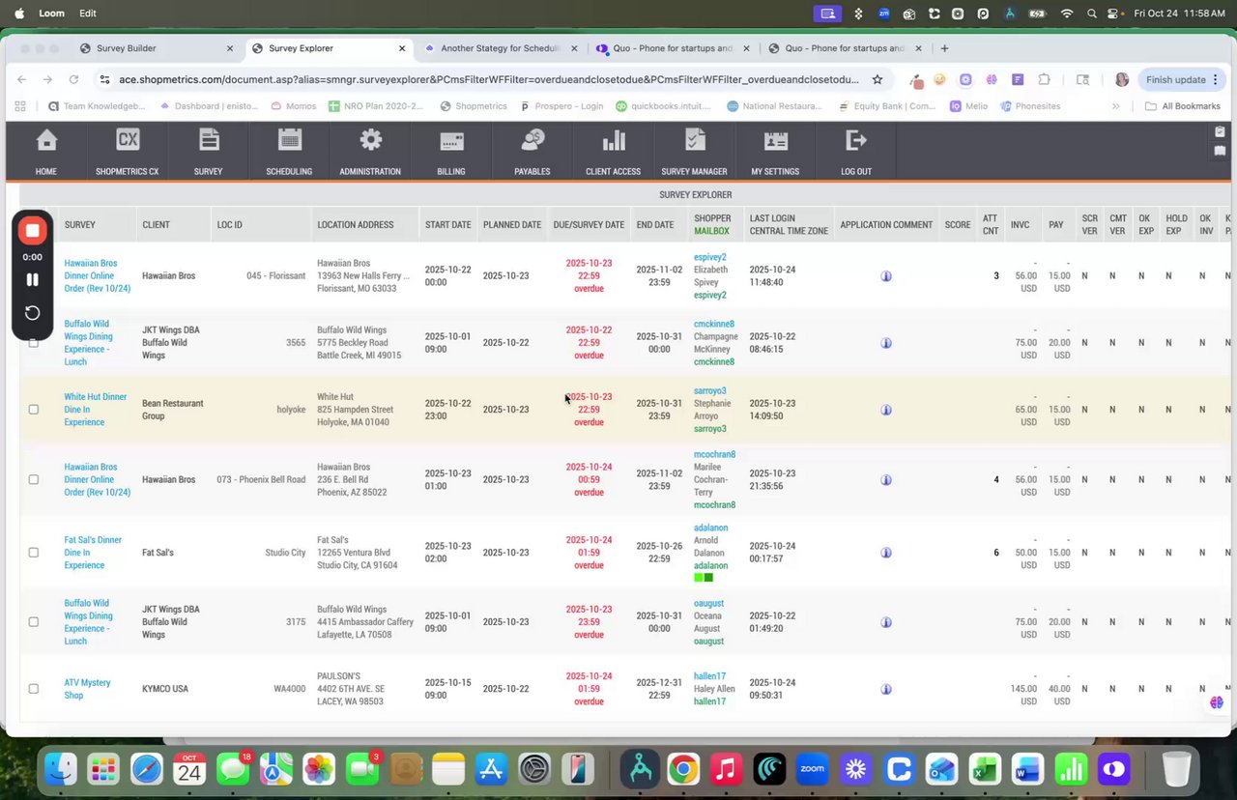The width and height of the screenshot is (1237, 800).
Task: View application comment info for Phoenix Bell Road row
Action: (886, 479)
